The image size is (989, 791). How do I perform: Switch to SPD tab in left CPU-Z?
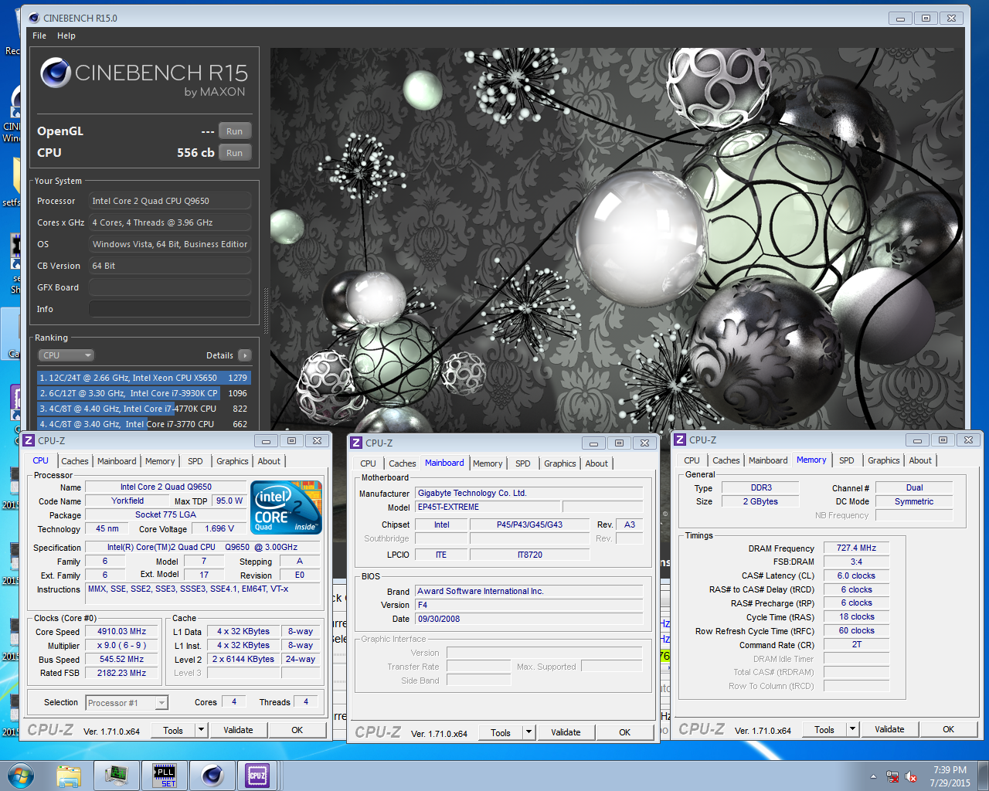[195, 461]
